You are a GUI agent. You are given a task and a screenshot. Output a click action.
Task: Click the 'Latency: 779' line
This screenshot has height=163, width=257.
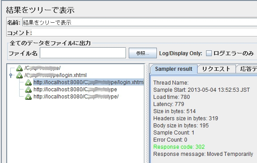[169, 104]
